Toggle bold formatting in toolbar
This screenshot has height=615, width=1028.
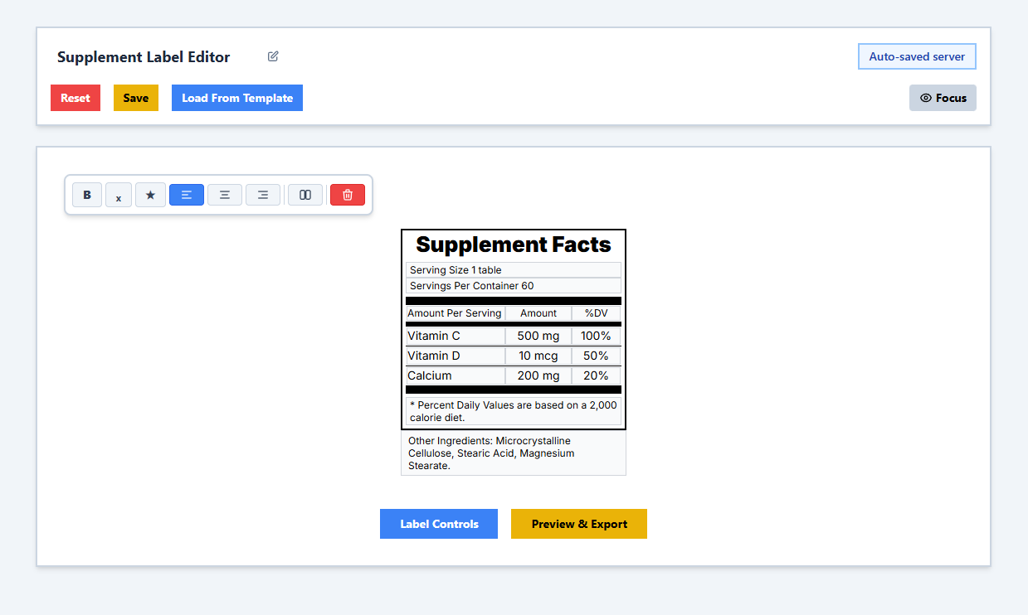click(x=87, y=195)
